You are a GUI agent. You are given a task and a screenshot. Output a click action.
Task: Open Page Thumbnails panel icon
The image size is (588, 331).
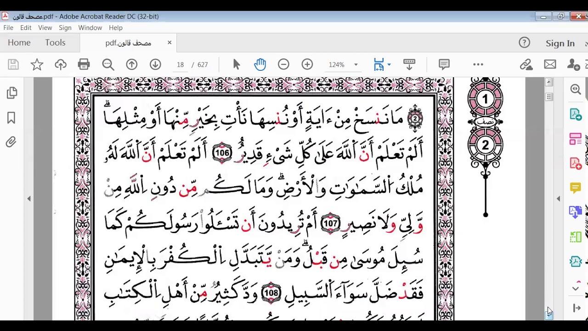tap(12, 93)
